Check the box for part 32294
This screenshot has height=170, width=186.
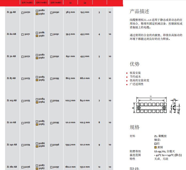click(51, 101)
